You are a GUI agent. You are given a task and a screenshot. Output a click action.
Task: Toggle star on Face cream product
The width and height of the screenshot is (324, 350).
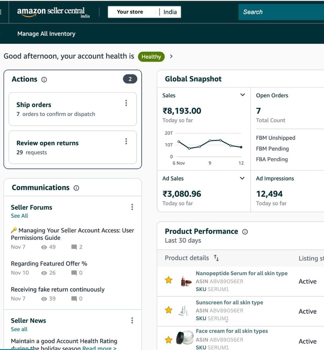169,339
